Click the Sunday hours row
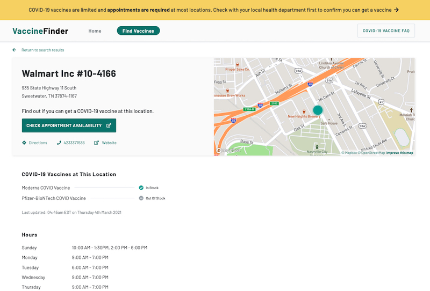Screen dimensions: 430x291 (x=84, y=248)
